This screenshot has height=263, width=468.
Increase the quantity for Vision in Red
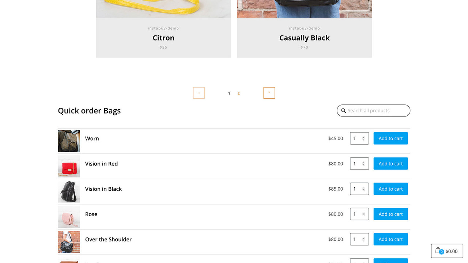[x=364, y=162]
